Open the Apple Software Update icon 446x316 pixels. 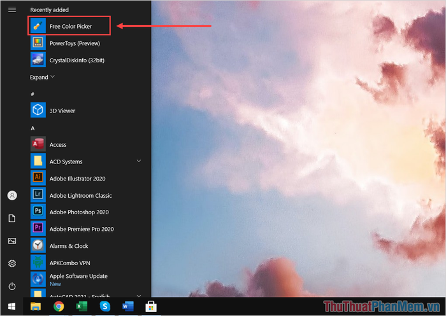pos(38,279)
